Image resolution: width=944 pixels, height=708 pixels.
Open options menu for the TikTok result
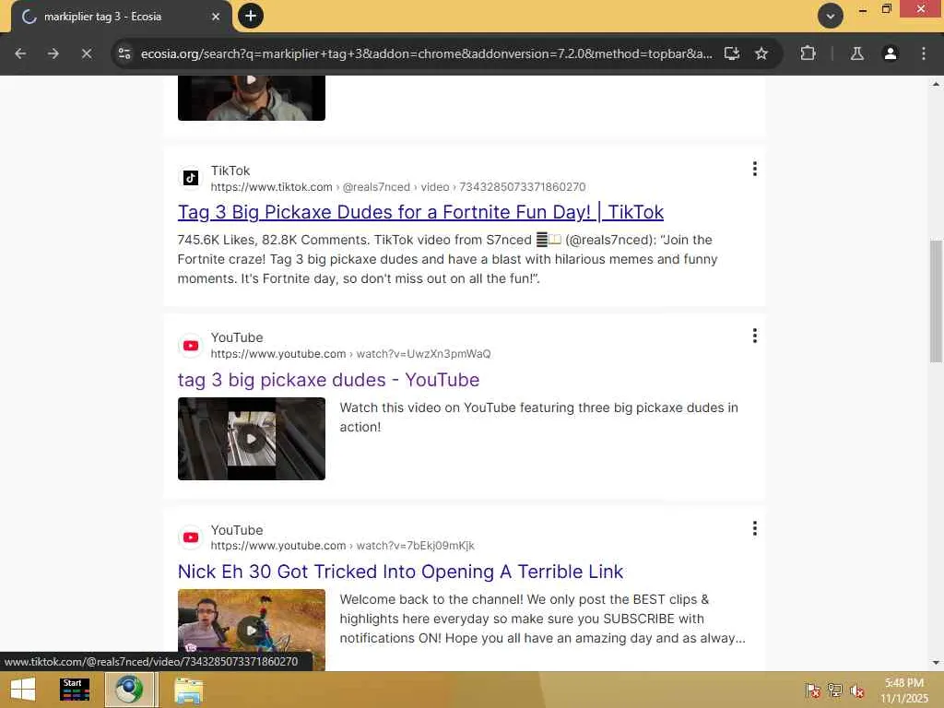coord(754,169)
